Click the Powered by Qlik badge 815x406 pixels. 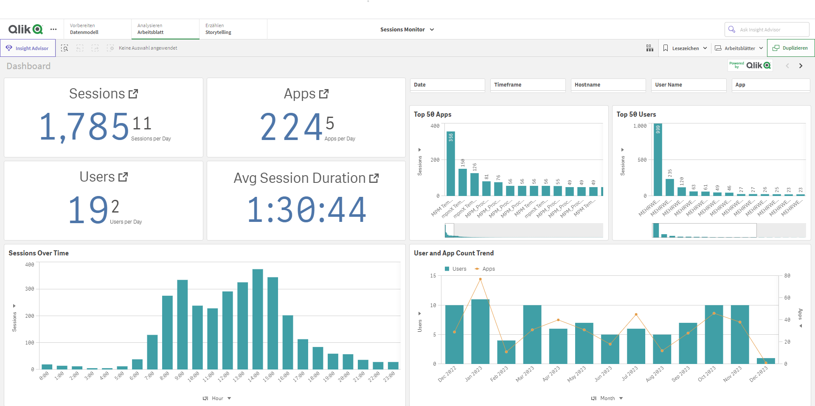[x=750, y=65]
